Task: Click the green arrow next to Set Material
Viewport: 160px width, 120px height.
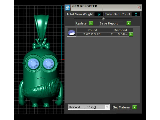Action: [x=135, y=107]
